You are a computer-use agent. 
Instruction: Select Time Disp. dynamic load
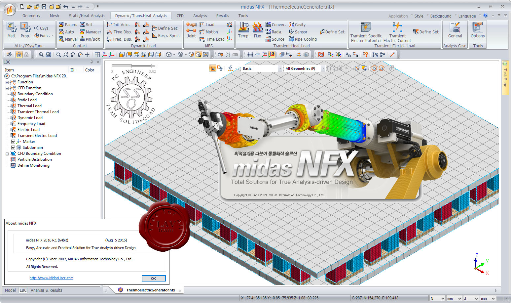119,32
